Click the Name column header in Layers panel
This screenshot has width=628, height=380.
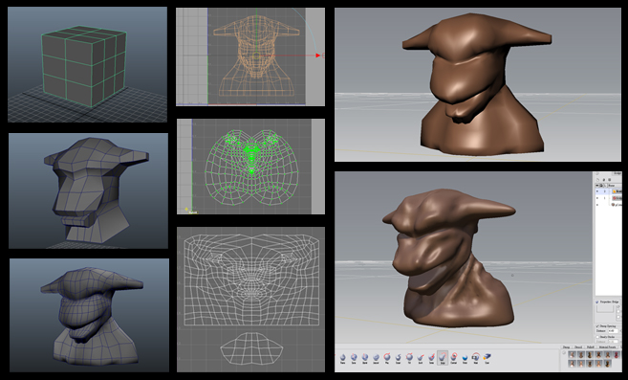[x=615, y=186]
